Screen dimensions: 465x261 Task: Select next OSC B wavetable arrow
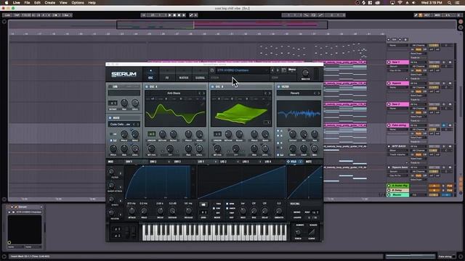pyautogui.click(x=270, y=94)
